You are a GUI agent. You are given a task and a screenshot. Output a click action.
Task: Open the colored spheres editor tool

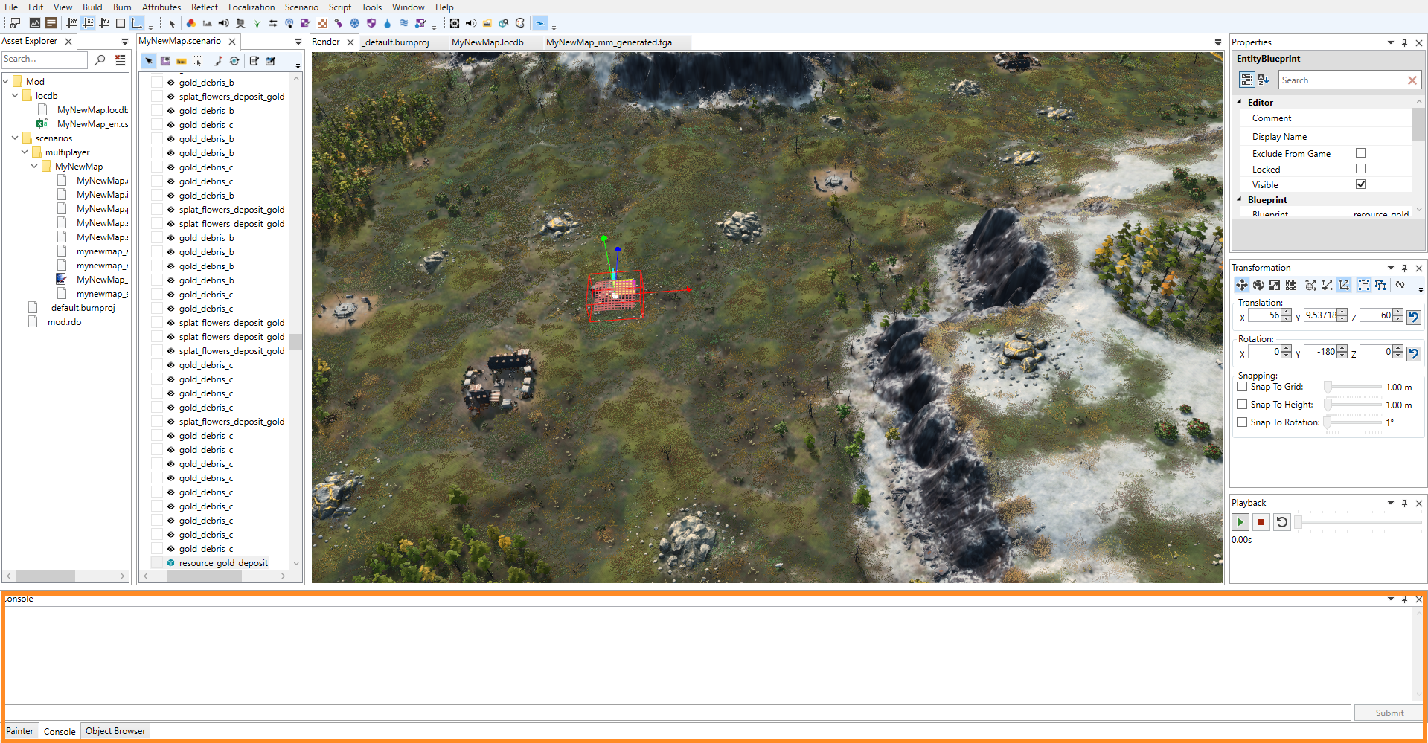tap(191, 23)
